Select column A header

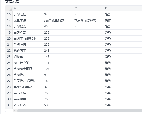pos(28,8)
